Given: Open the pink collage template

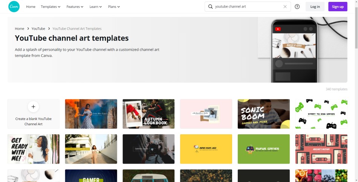Looking at the screenshot, I should pos(206,114).
